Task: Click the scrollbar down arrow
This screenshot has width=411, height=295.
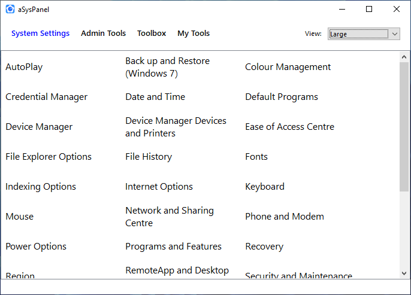Action: [404, 273]
